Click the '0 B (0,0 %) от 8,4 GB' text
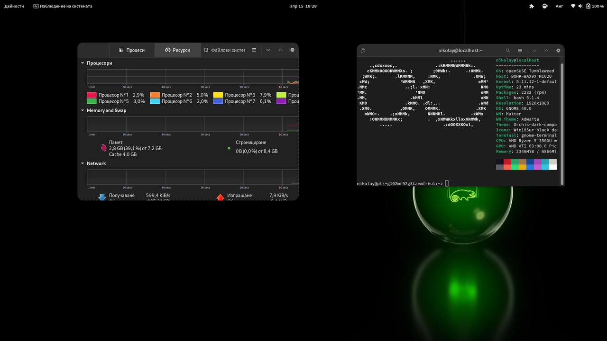This screenshot has height=341, width=607. pos(257,151)
